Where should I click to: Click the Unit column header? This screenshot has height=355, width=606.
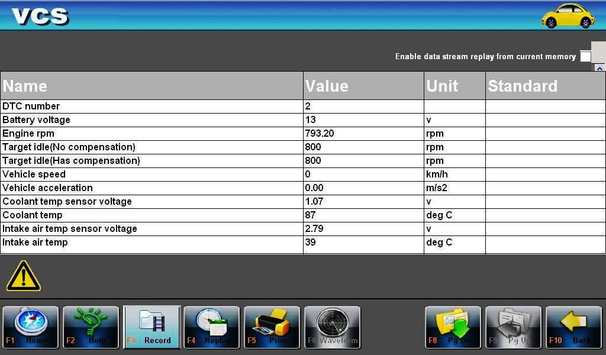click(454, 86)
